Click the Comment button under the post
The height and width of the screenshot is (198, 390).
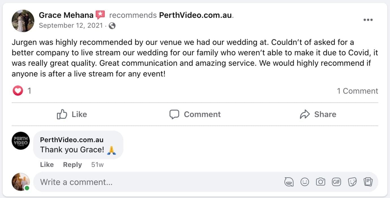coord(195,114)
